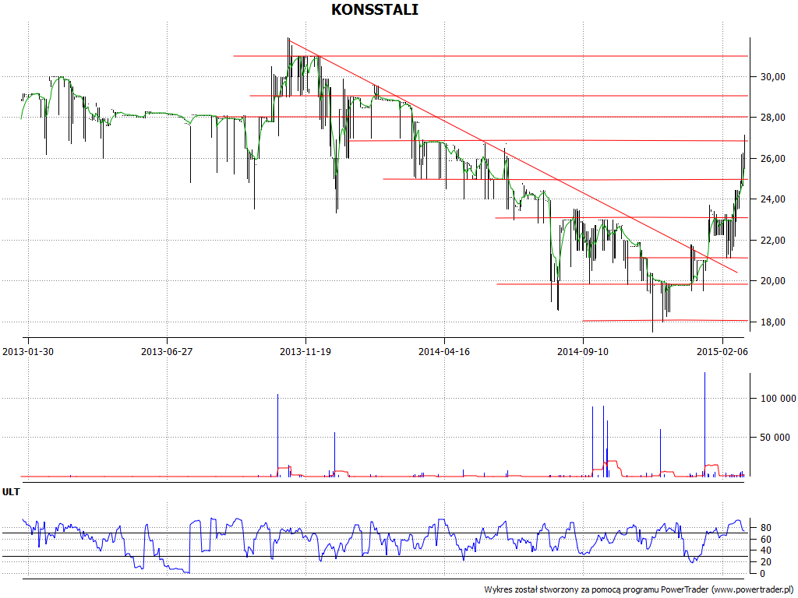The image size is (798, 598).
Task: Click the 22,00 price axis label
Action: (x=772, y=240)
